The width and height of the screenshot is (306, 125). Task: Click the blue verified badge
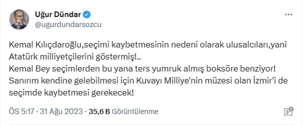87,15
